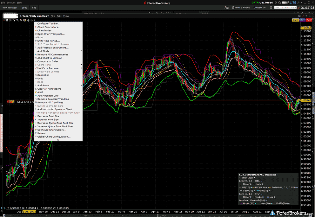Click the purple Buy button
Image resolution: width=315 pixels, height=217 pixels.
coord(302,20)
